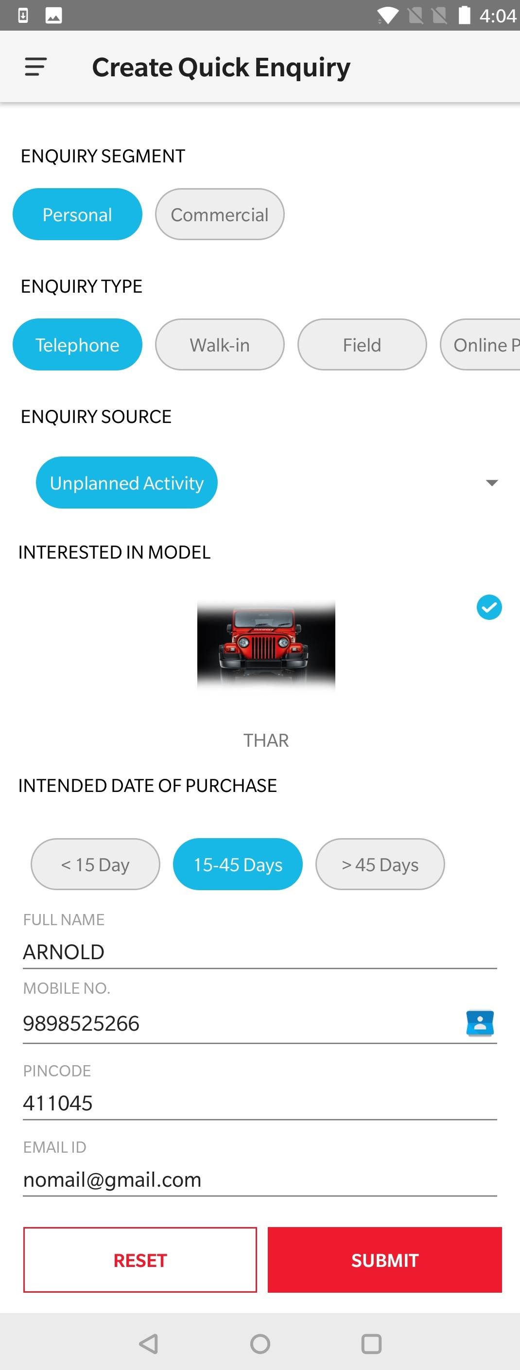
Task: Tap the Android back navigation button
Action: click(x=148, y=1343)
